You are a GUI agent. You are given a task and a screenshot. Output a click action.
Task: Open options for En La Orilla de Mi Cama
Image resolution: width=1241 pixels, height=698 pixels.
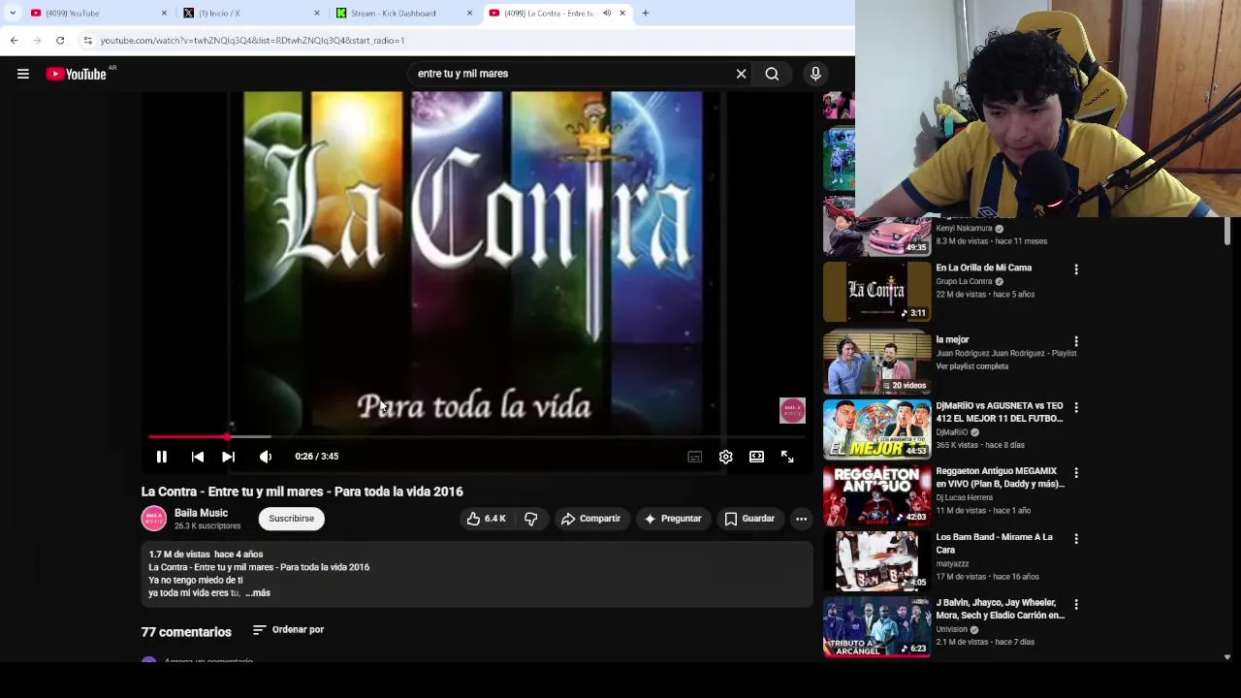tap(1075, 270)
